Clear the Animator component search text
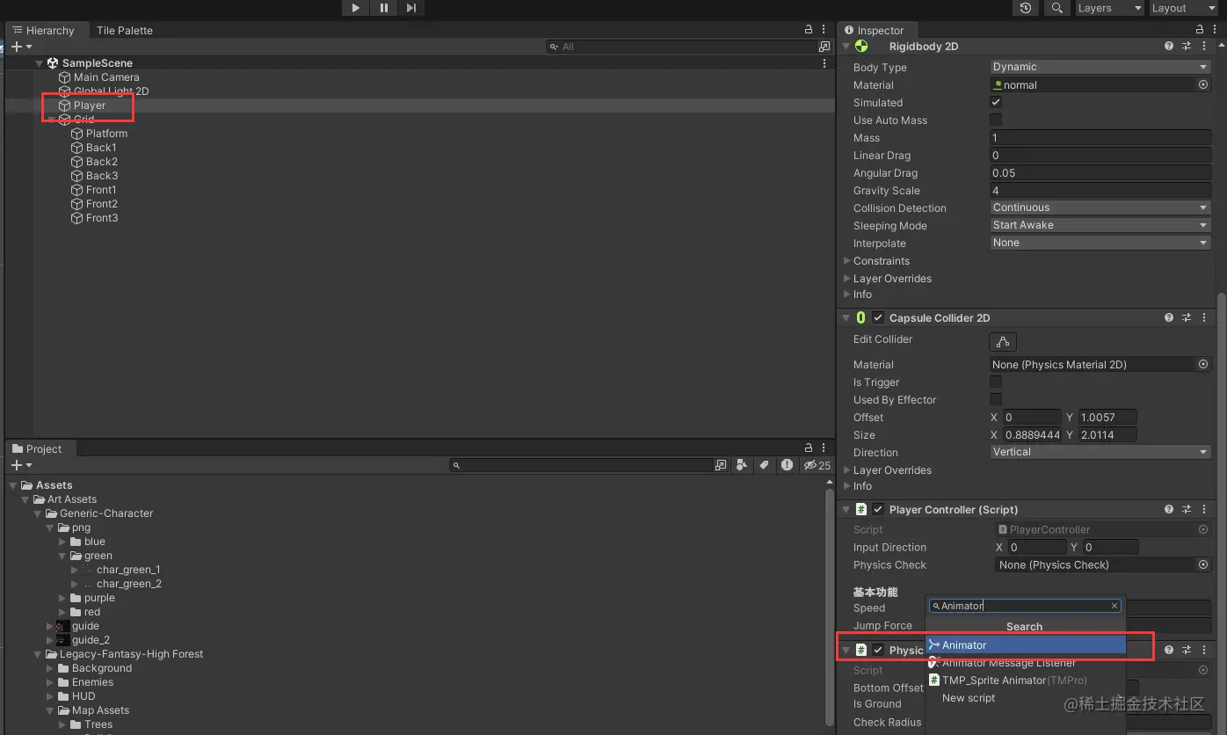This screenshot has width=1227, height=735. [x=1114, y=606]
